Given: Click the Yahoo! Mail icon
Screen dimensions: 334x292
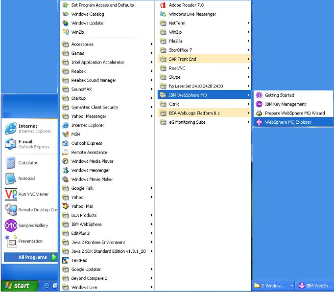Looking at the screenshot, I should pos(66,206).
